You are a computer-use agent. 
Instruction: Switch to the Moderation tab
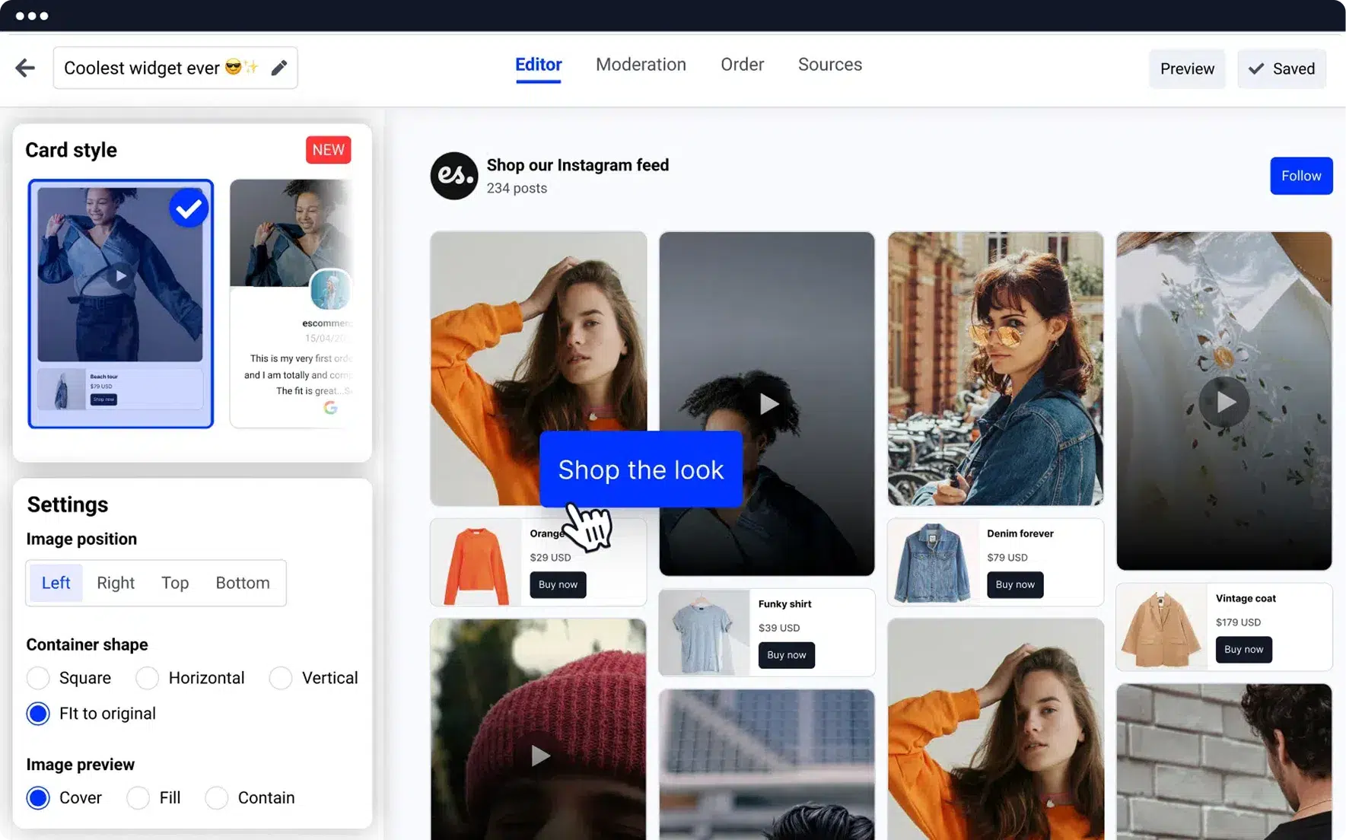(641, 65)
